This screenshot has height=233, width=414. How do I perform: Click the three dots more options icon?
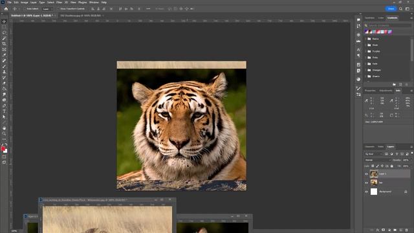tap(148, 8)
